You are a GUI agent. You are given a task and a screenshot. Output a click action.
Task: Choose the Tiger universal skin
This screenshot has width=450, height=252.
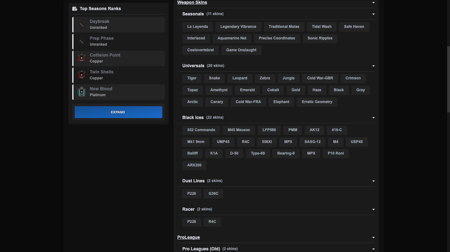click(x=192, y=78)
